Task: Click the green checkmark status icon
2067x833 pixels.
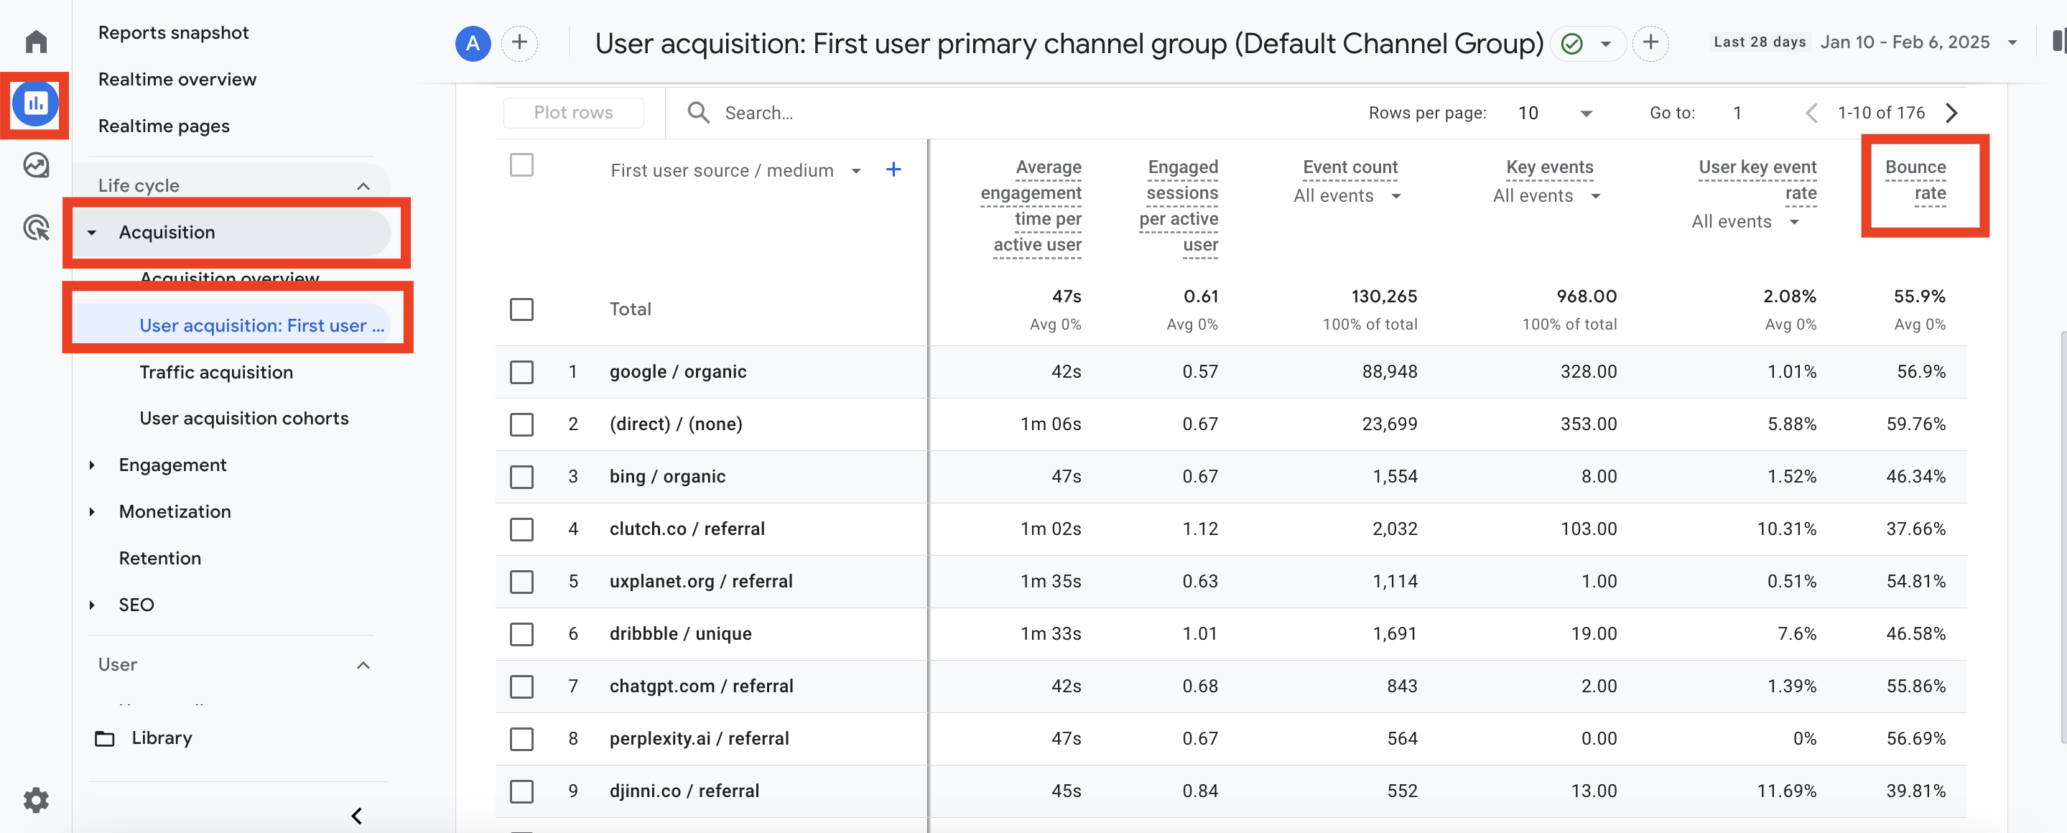Action: tap(1571, 42)
